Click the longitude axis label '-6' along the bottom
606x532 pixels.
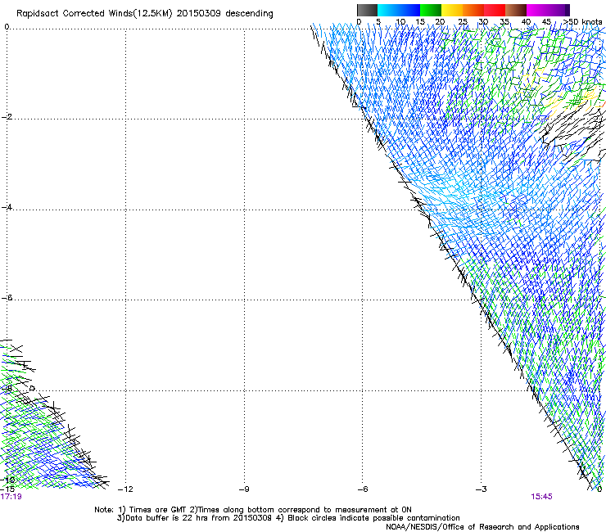coord(363,489)
